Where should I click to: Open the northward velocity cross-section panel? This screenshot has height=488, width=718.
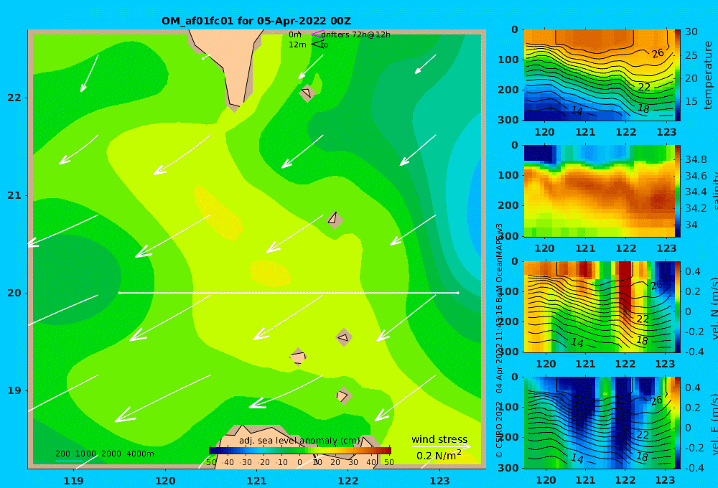click(x=599, y=306)
